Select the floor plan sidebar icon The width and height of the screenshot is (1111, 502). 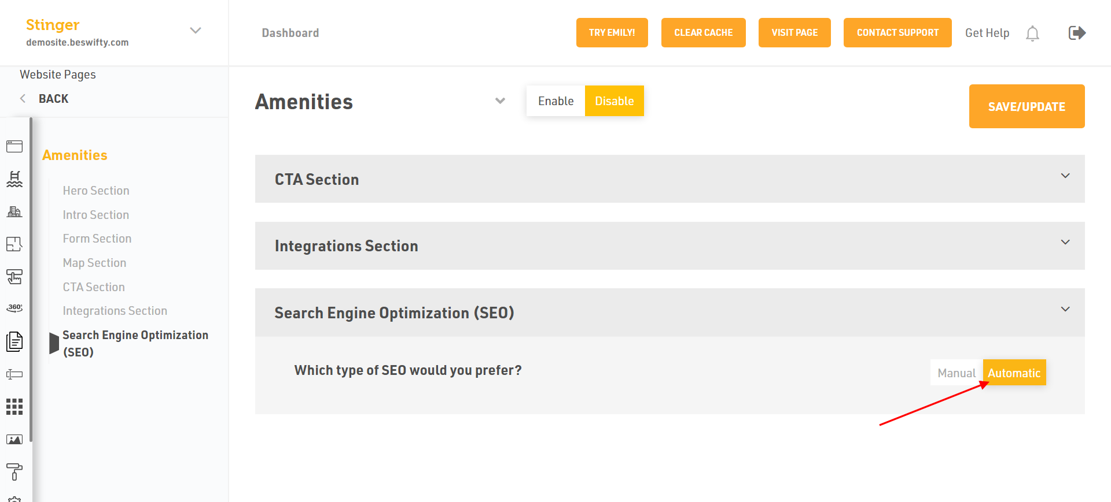[14, 244]
